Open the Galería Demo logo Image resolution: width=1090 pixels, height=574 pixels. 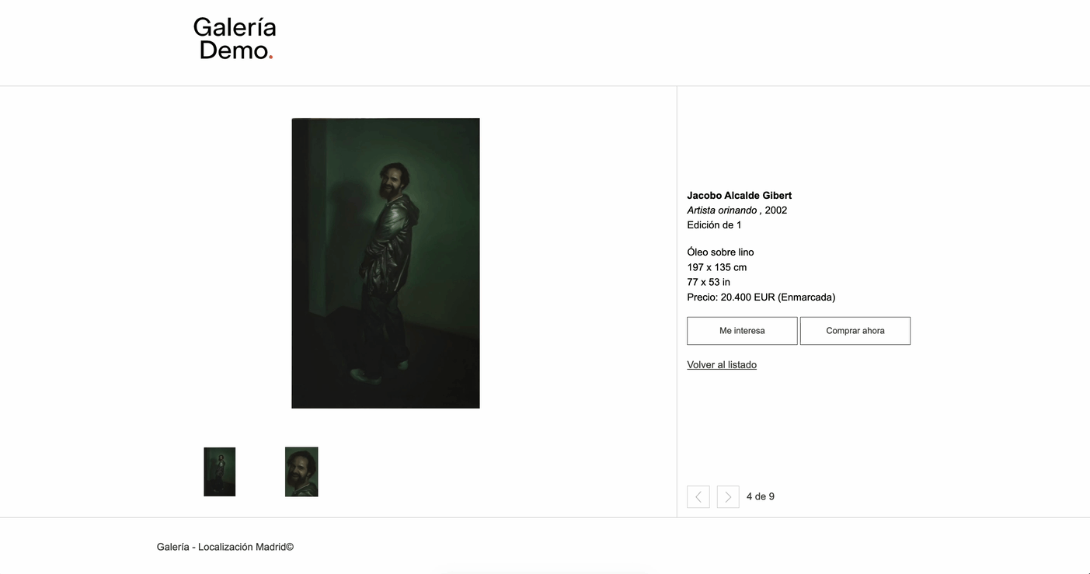[235, 39]
